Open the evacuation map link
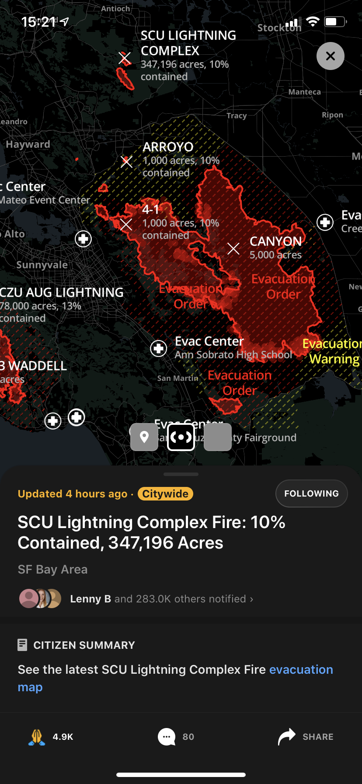The height and width of the screenshot is (784, 362). tap(301, 670)
